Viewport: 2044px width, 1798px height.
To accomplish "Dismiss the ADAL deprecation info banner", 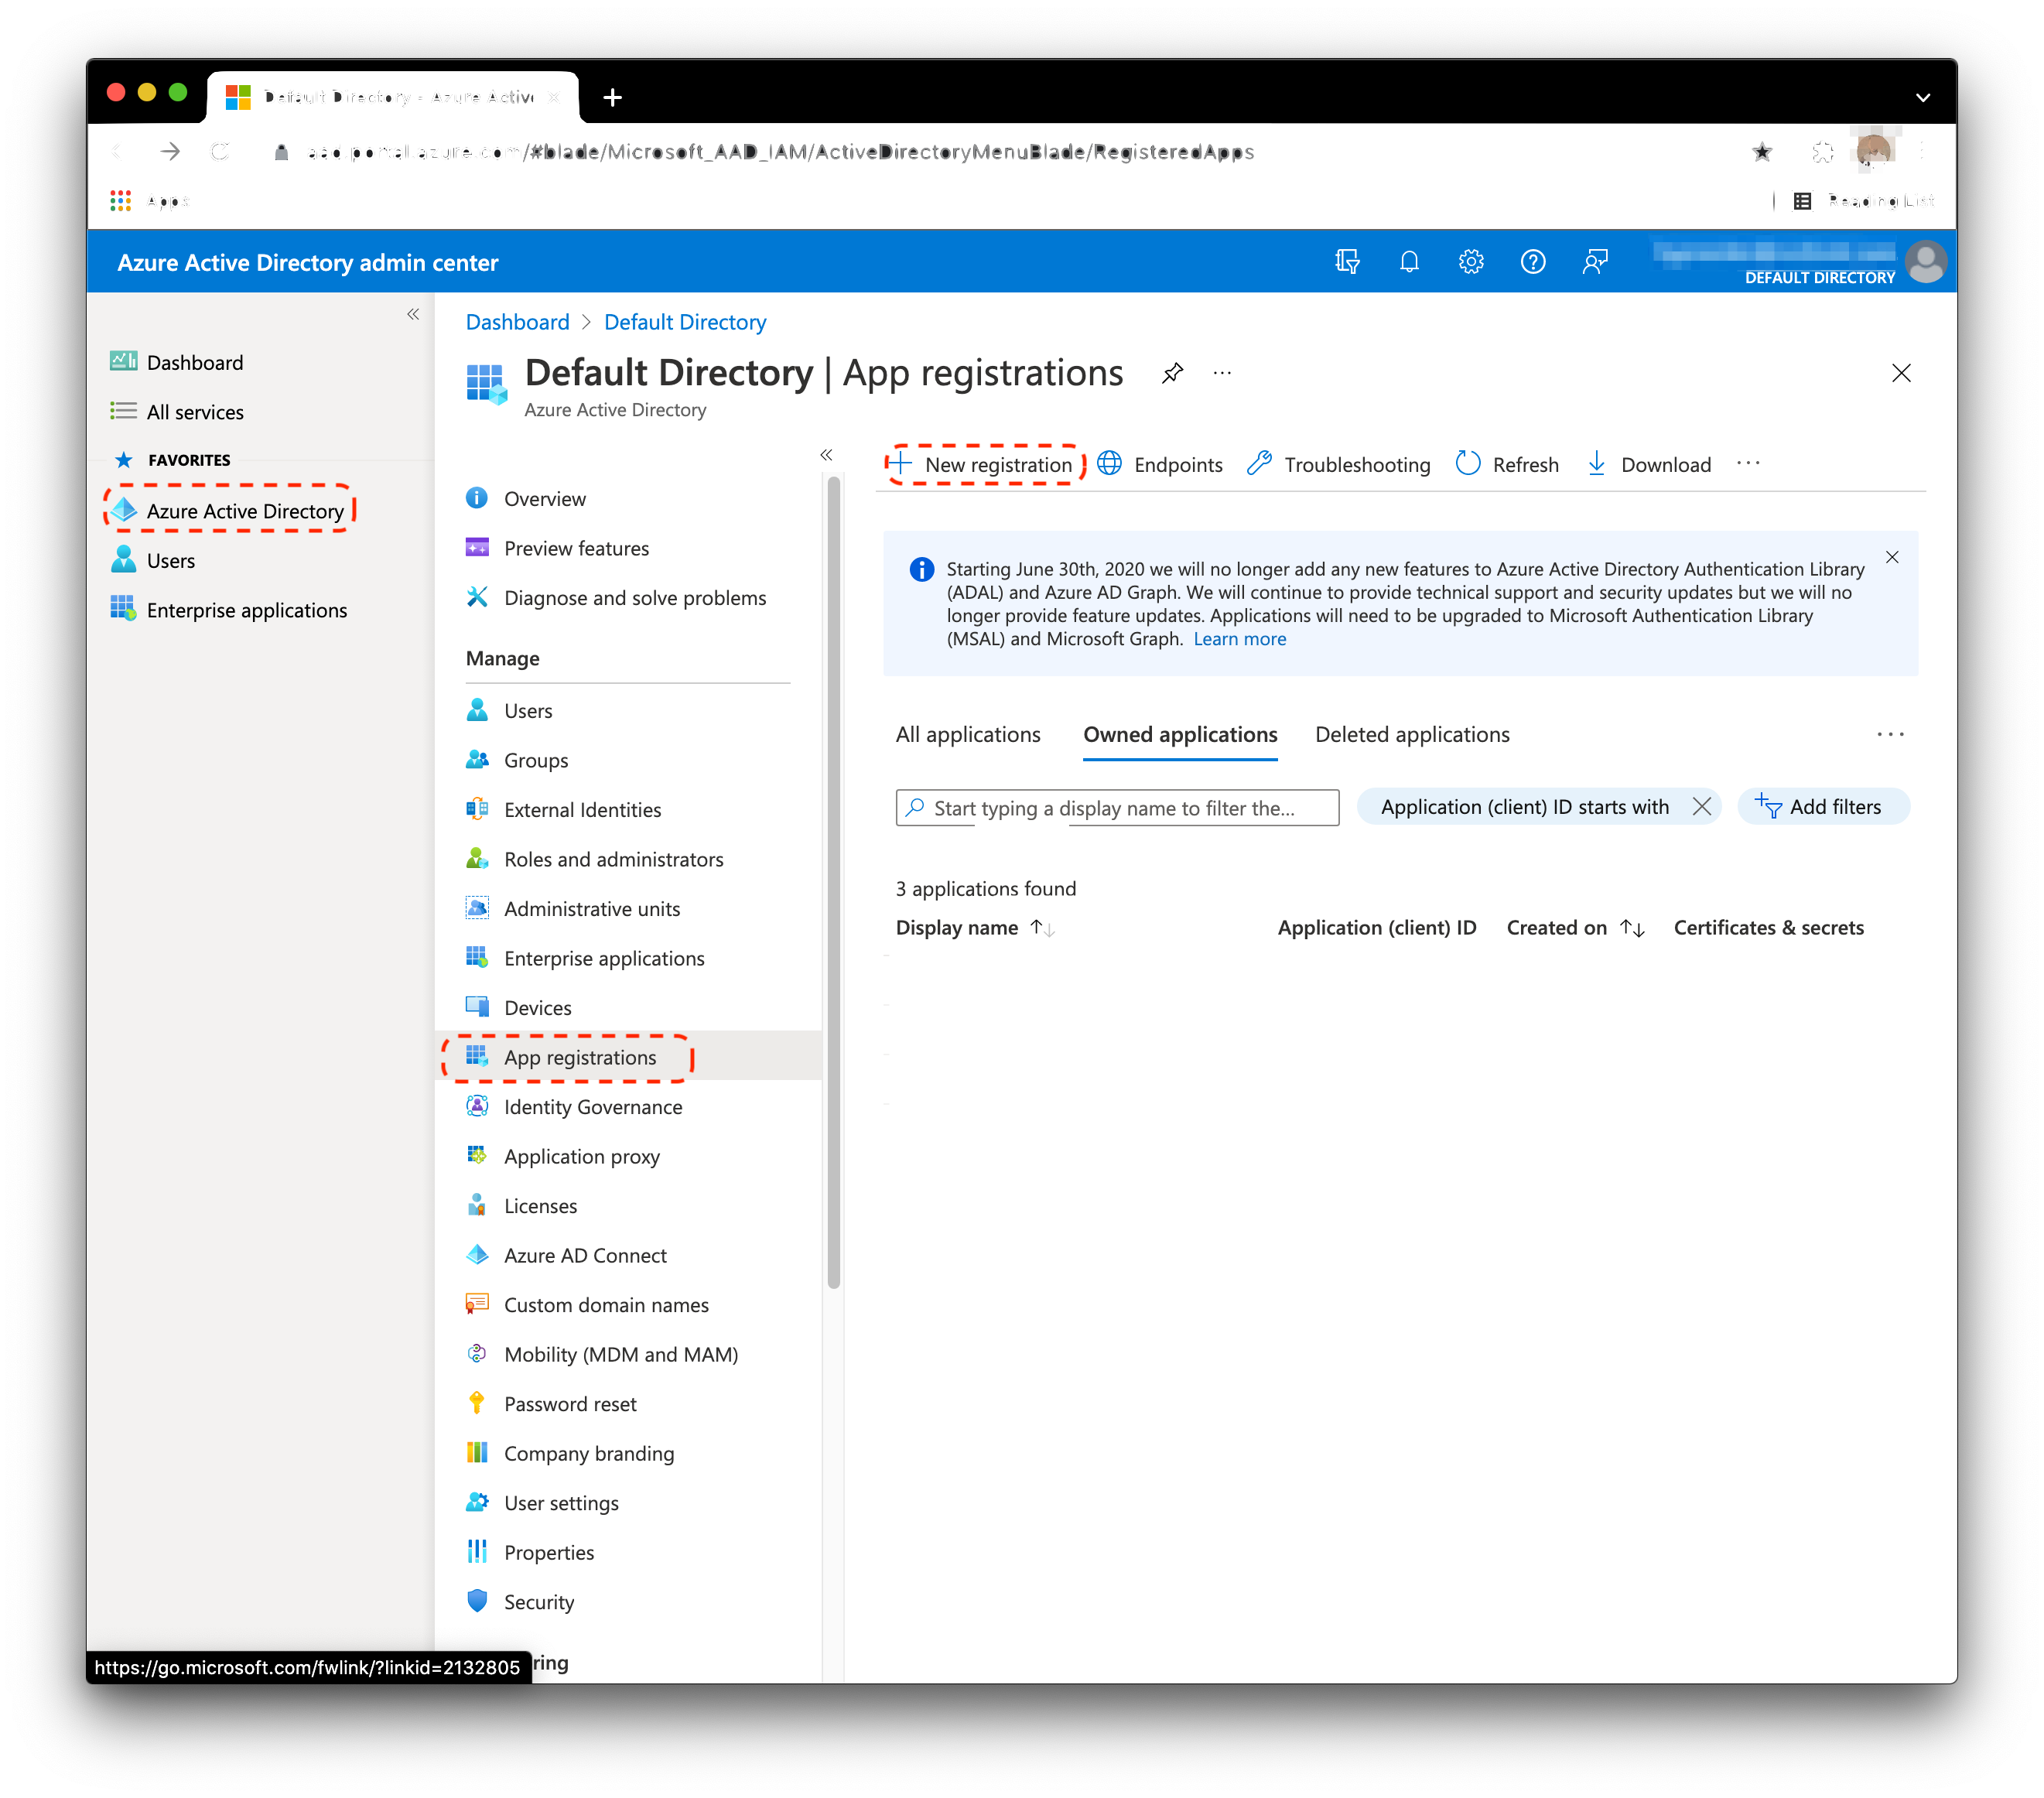I will (x=1891, y=558).
